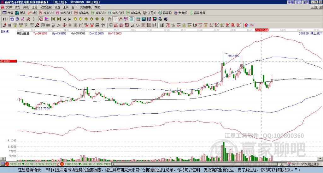This screenshot has height=173, width=323.
Task: Click the horizontal scrollbar right arrow
Action: pos(282,164)
